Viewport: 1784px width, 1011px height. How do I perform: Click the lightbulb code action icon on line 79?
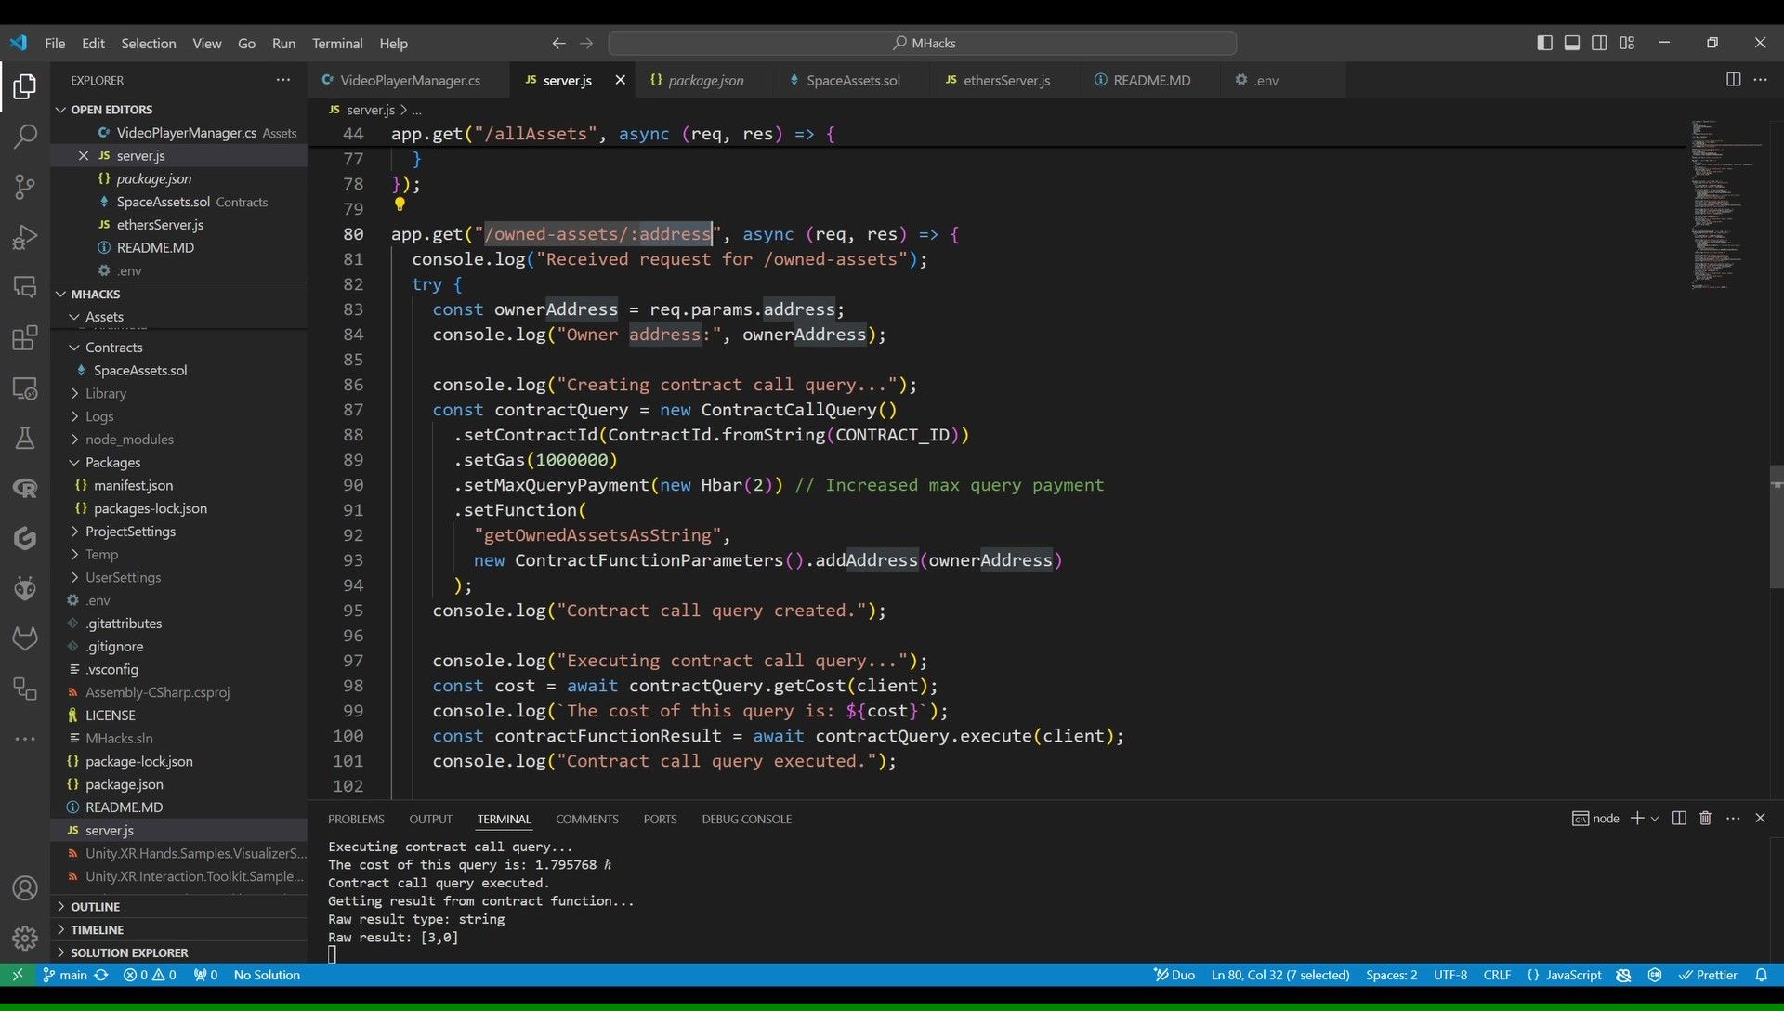(400, 204)
